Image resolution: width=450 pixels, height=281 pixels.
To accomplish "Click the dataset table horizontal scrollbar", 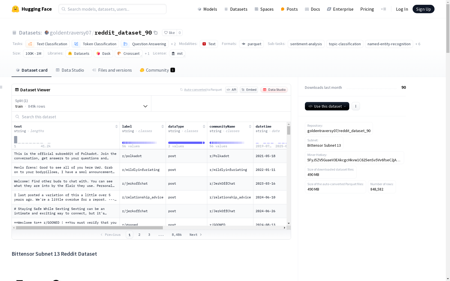I will (89, 228).
